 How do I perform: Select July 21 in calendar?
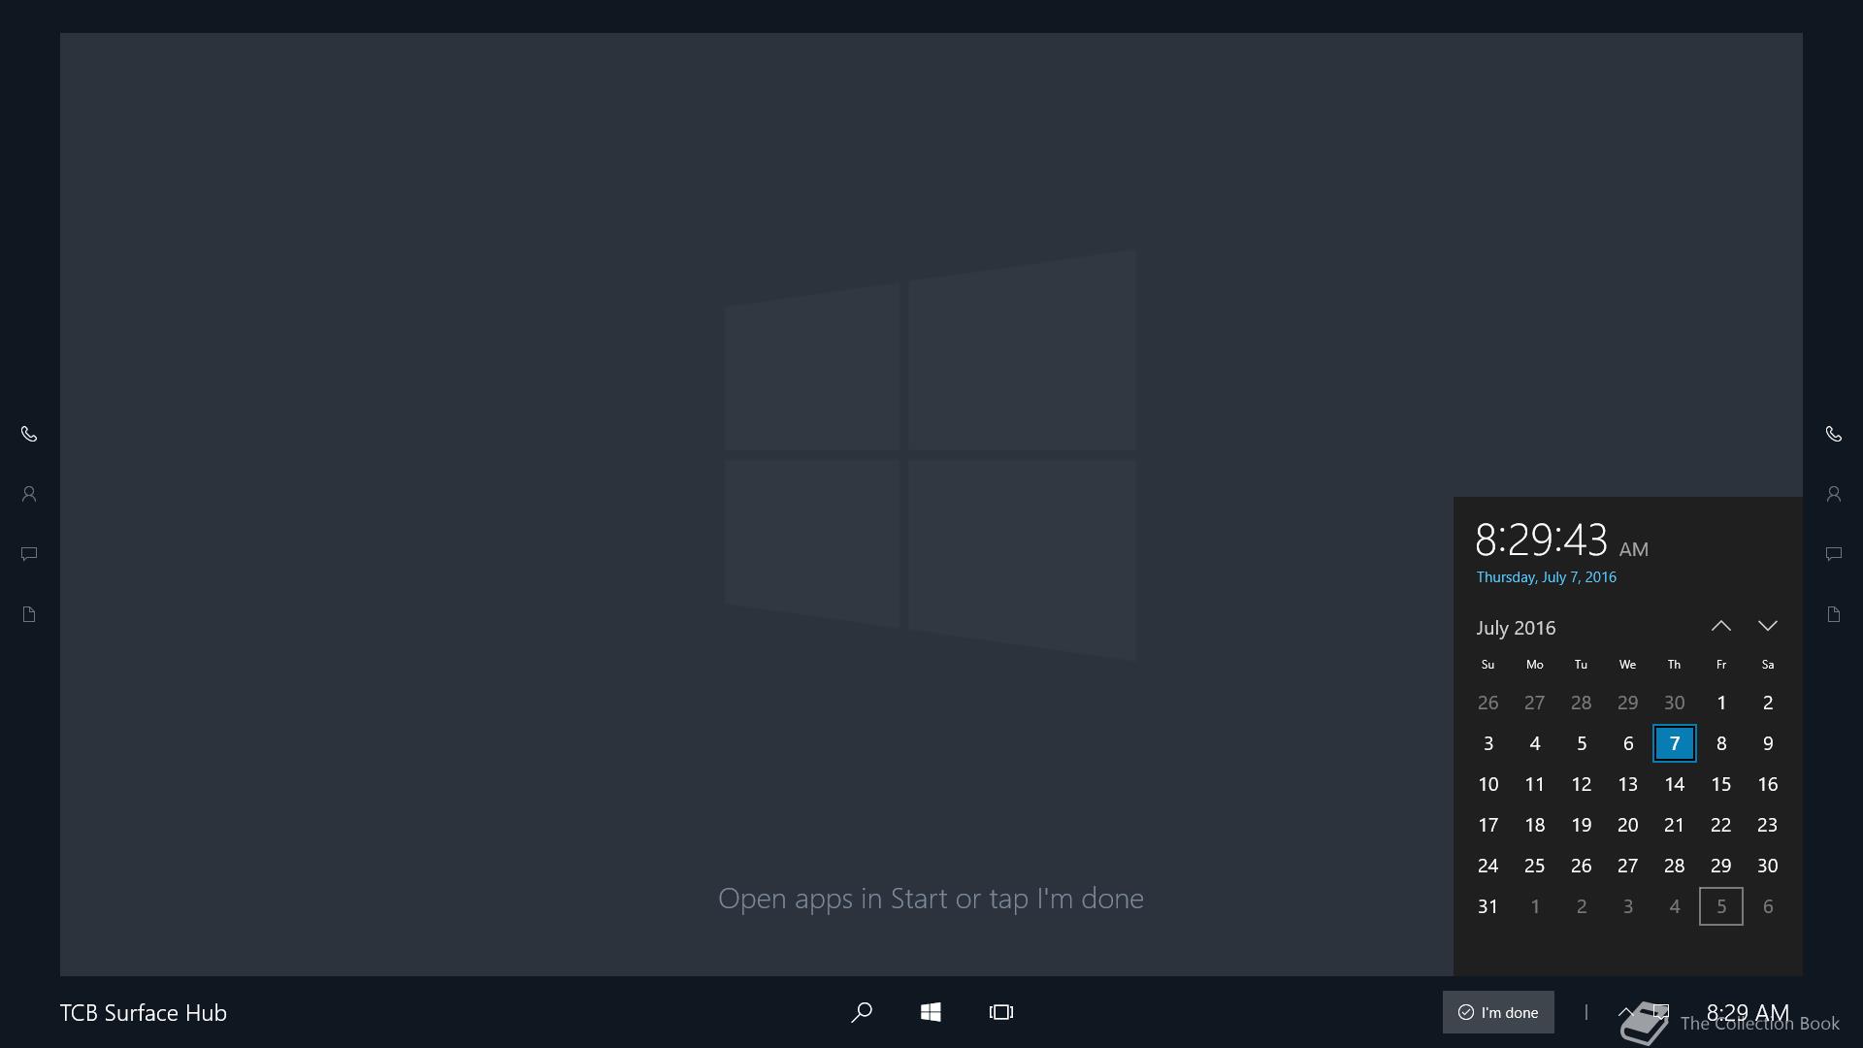coord(1675,825)
